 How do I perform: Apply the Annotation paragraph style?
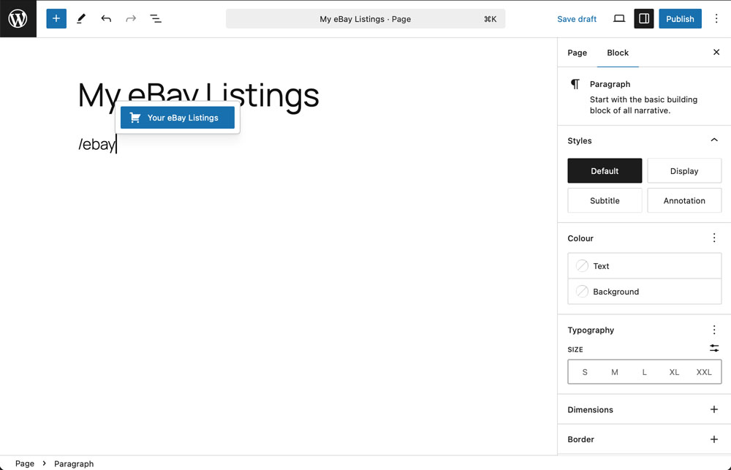684,200
